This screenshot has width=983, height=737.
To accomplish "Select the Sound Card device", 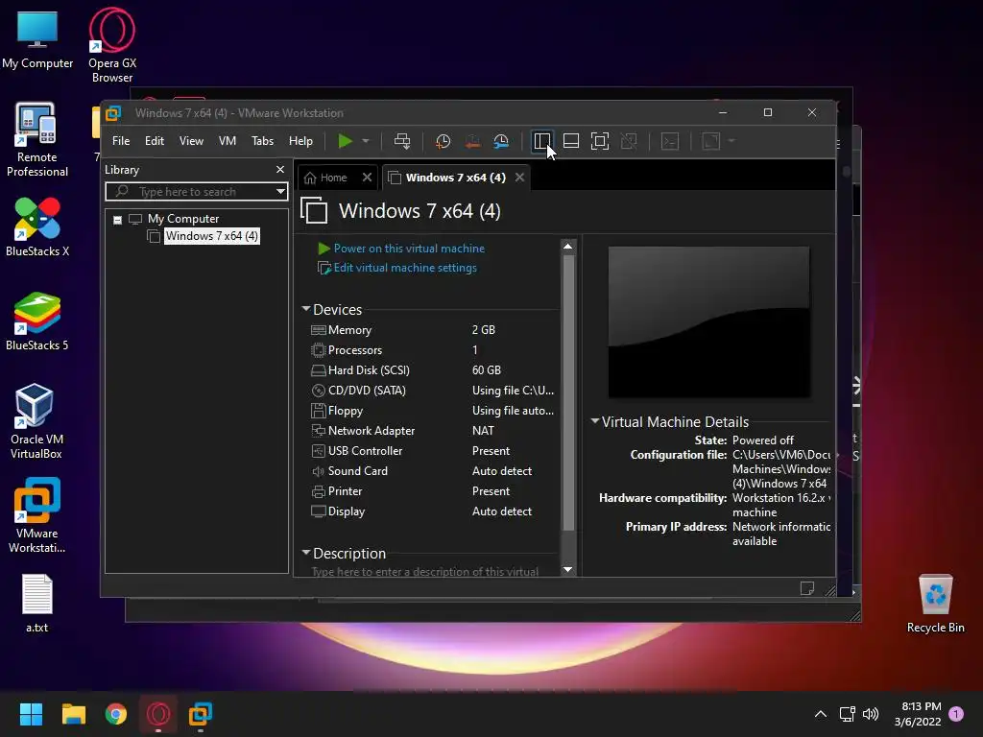I will [x=431, y=471].
